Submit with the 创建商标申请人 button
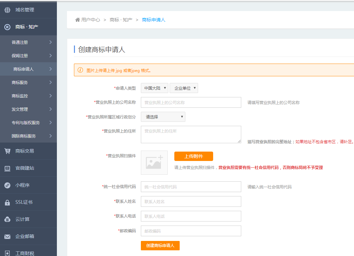 pos(160,245)
